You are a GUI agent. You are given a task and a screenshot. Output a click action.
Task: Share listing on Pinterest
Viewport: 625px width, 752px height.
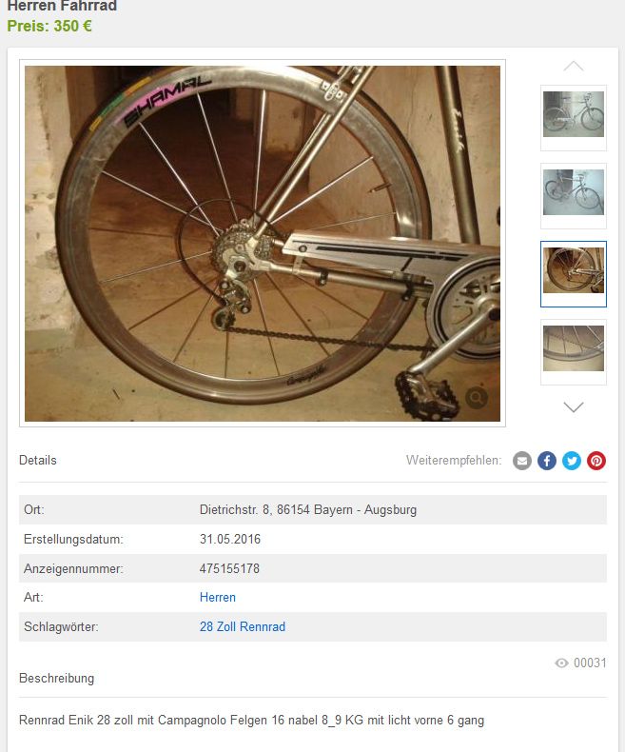point(596,461)
